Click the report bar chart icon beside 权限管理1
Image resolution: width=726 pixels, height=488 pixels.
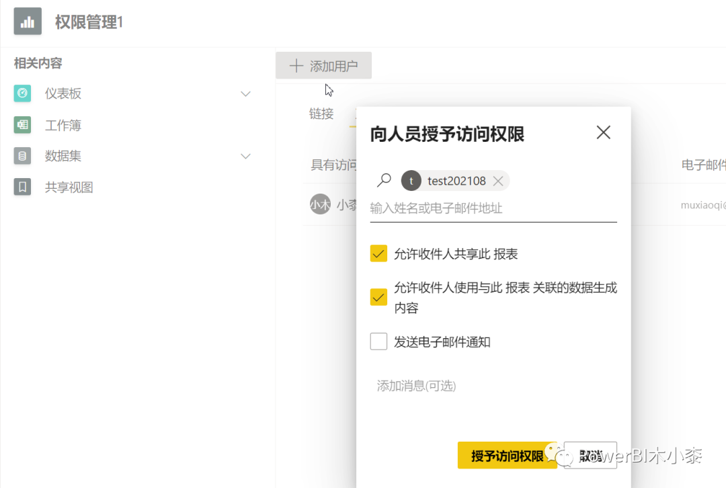28,22
